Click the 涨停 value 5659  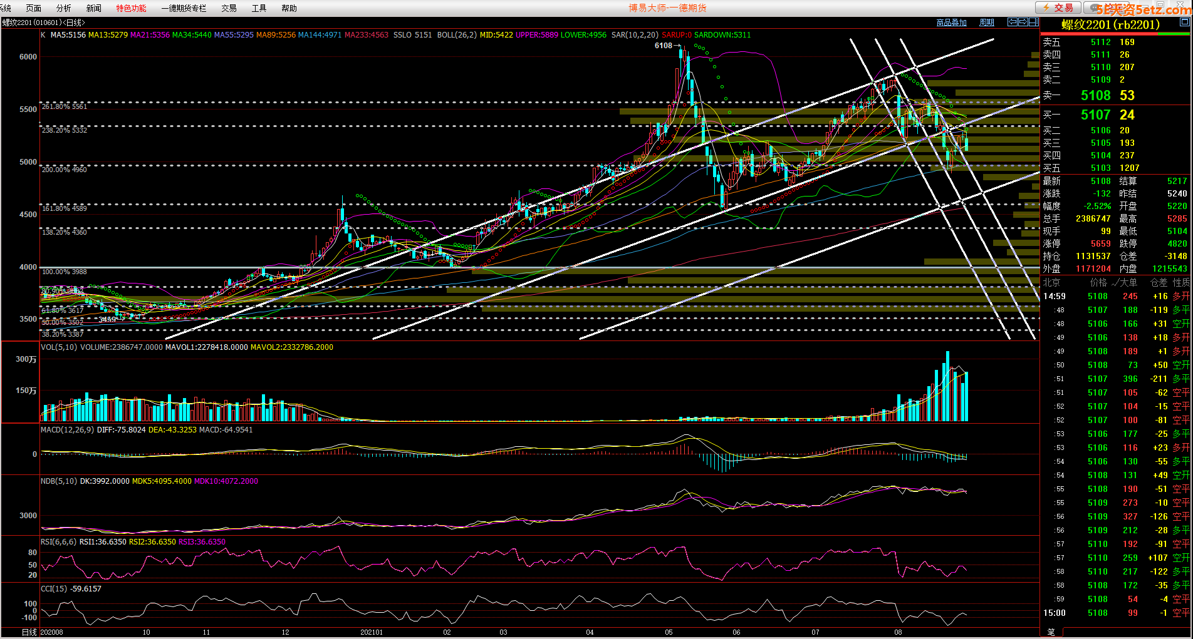[x=1100, y=243]
